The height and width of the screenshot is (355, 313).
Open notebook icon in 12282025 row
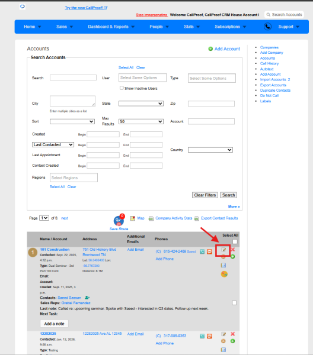coord(223,350)
